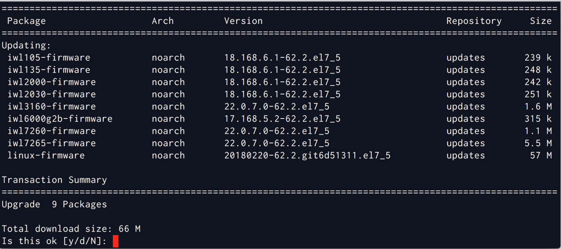Click the Transaction Summary heading

click(x=54, y=180)
